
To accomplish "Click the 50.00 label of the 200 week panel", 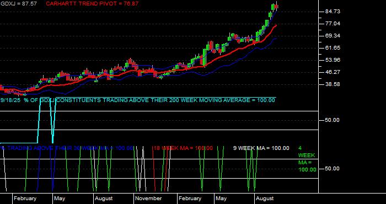I will click(x=333, y=120).
